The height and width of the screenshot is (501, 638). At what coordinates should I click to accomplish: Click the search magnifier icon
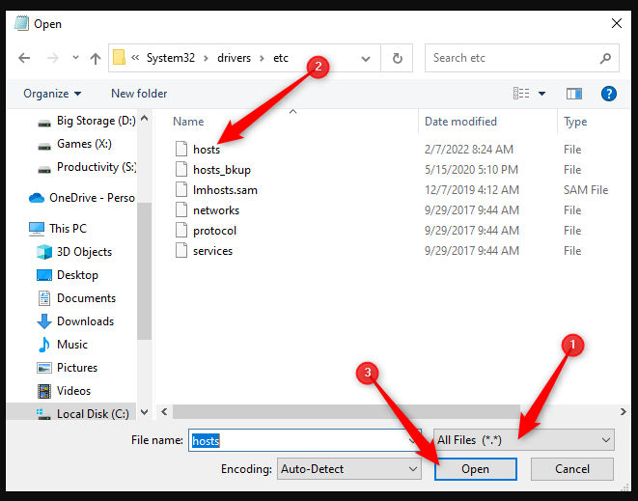pyautogui.click(x=605, y=58)
